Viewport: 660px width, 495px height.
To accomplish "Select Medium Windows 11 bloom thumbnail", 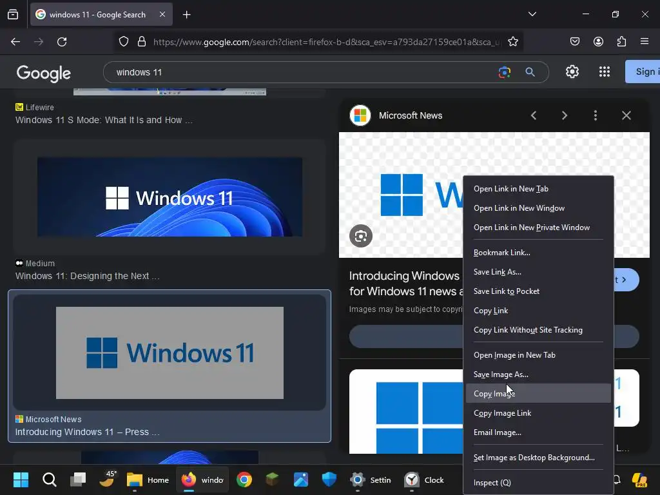I will point(170,197).
